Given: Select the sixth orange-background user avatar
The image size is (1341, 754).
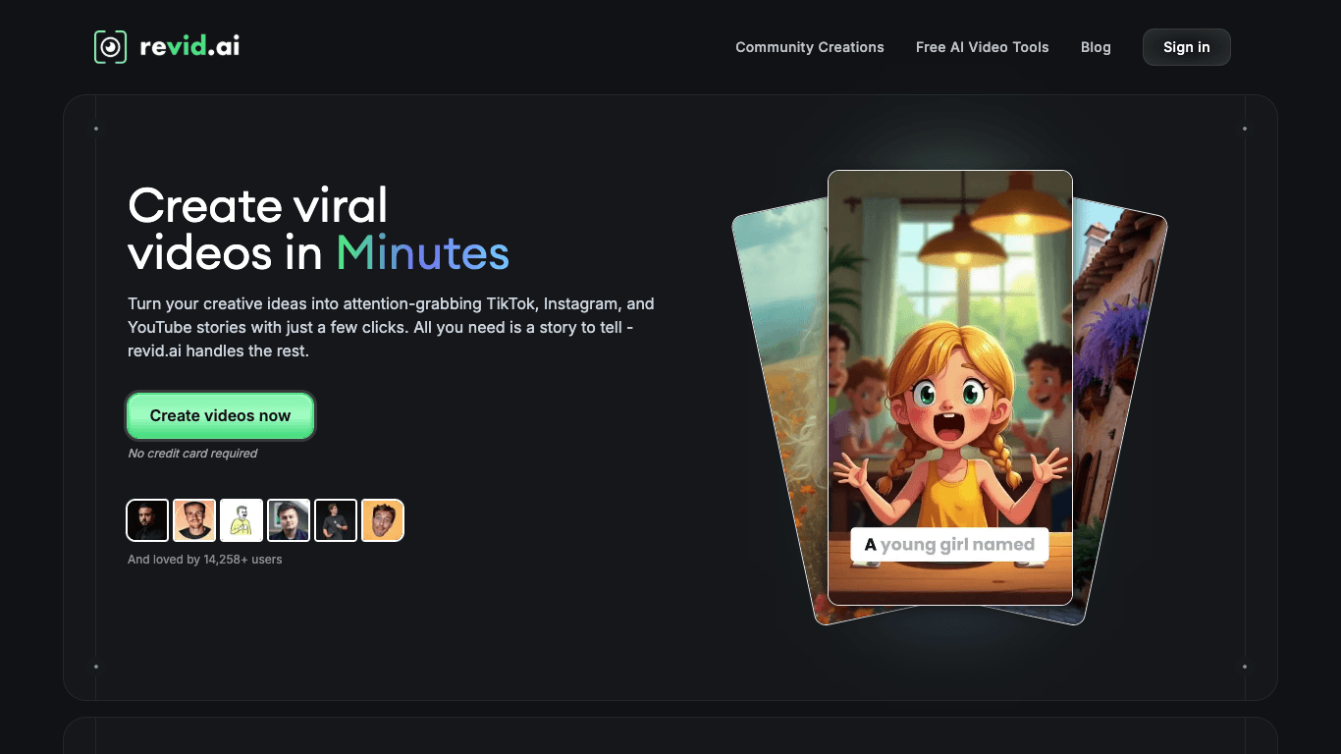Looking at the screenshot, I should point(383,520).
